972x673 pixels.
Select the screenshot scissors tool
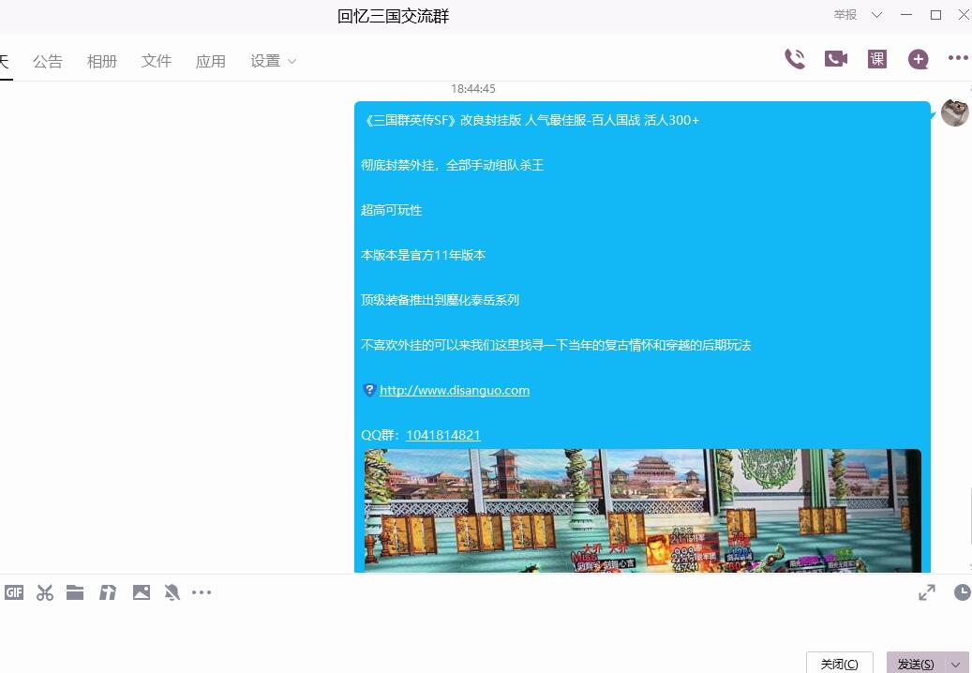(45, 592)
